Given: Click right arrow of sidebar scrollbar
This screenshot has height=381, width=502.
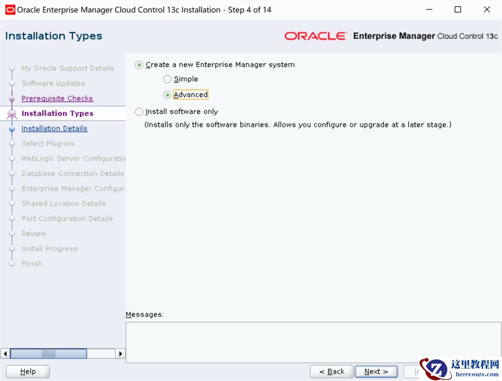Looking at the screenshot, I should 120,353.
